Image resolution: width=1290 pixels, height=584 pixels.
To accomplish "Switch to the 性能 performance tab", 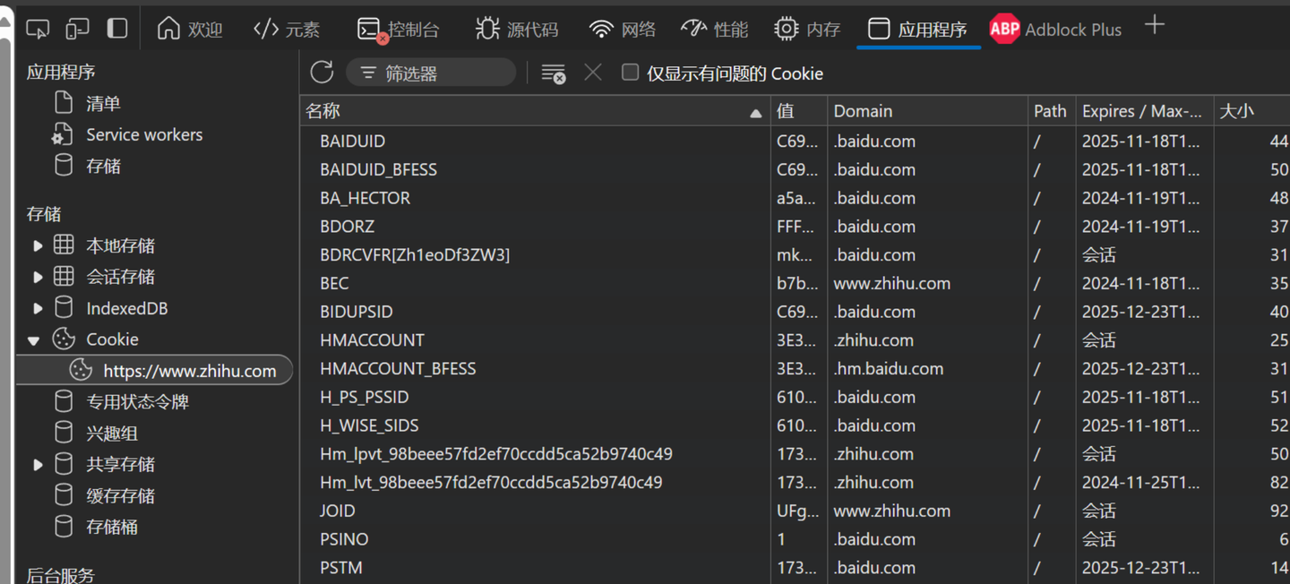I will 714,29.
